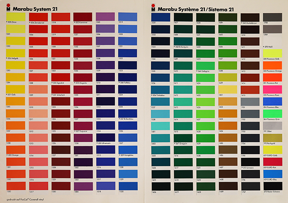The width and height of the screenshot is (288, 203).
Task: Select the 057 Brillantblau swatch
Action: click(x=128, y=114)
